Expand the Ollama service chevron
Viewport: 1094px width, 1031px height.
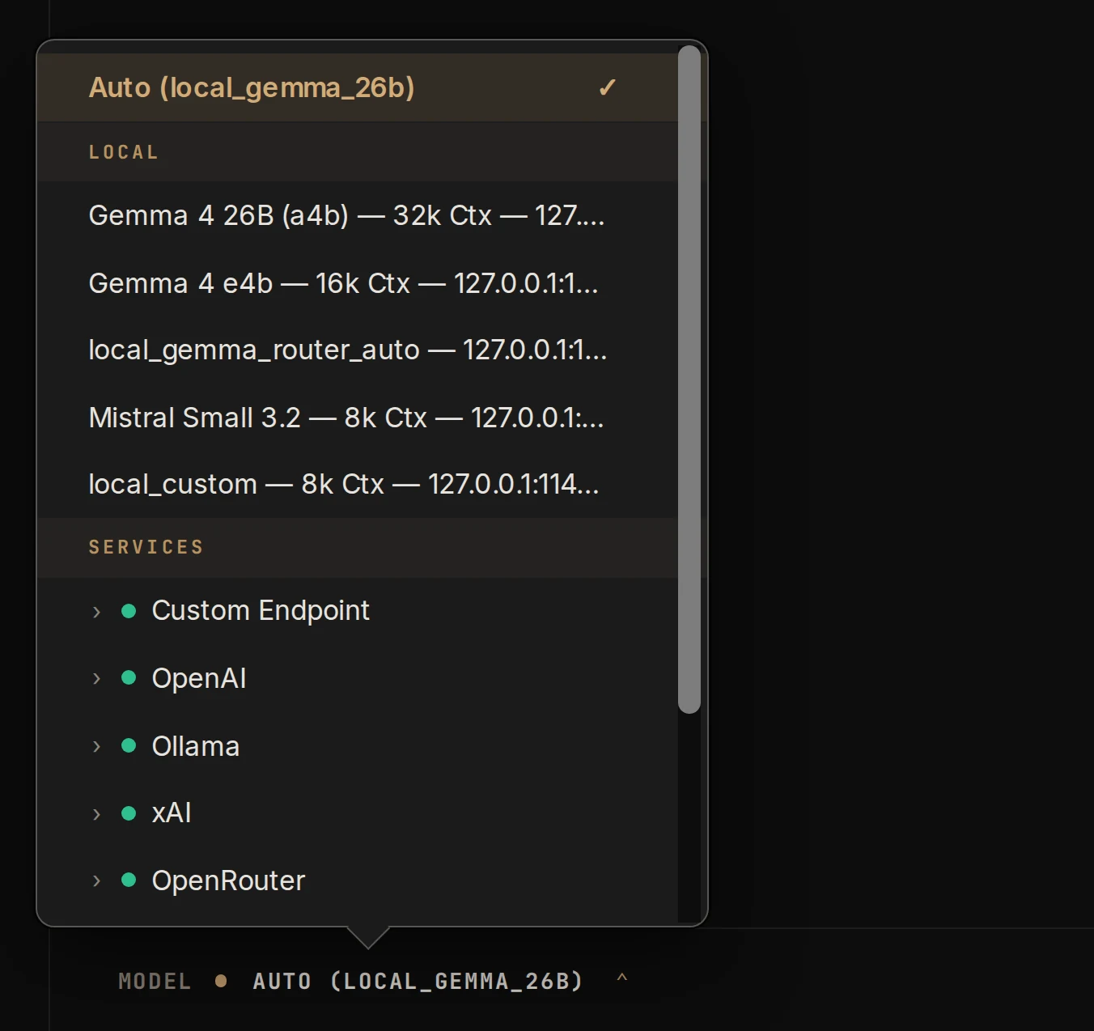(x=96, y=746)
